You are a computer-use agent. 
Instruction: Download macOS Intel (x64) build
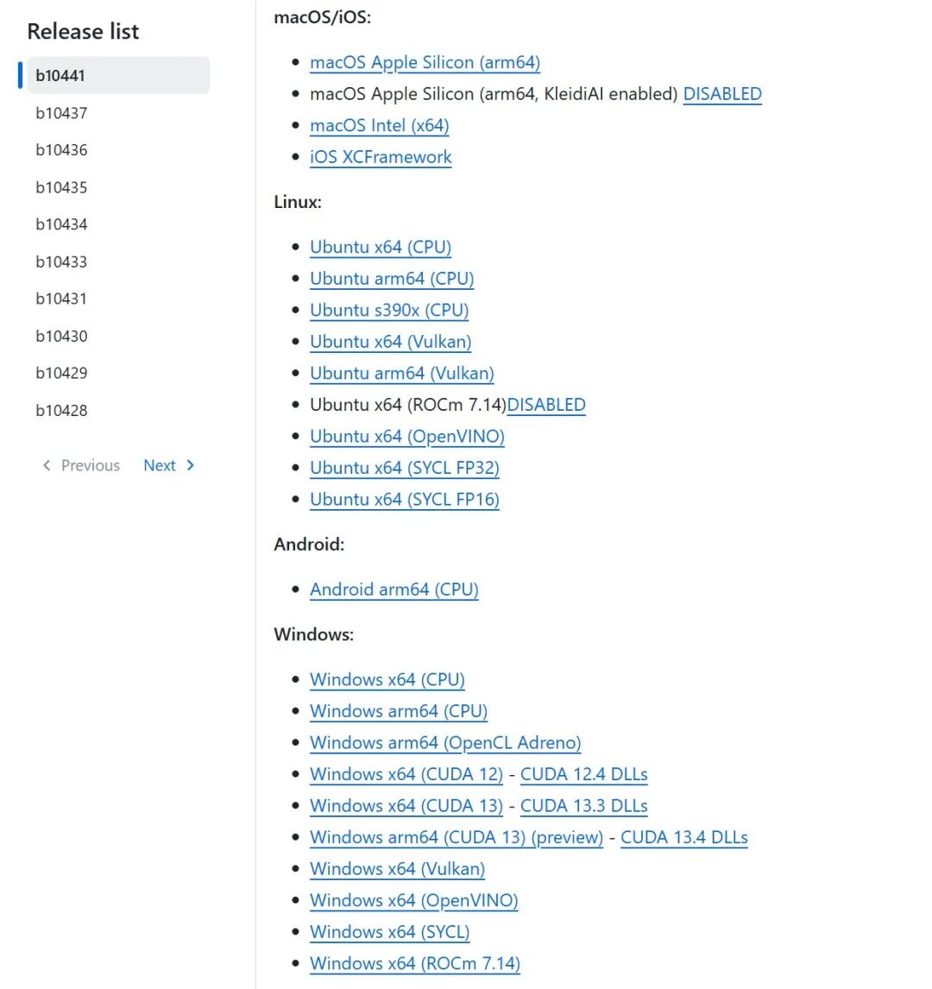pyautogui.click(x=379, y=125)
